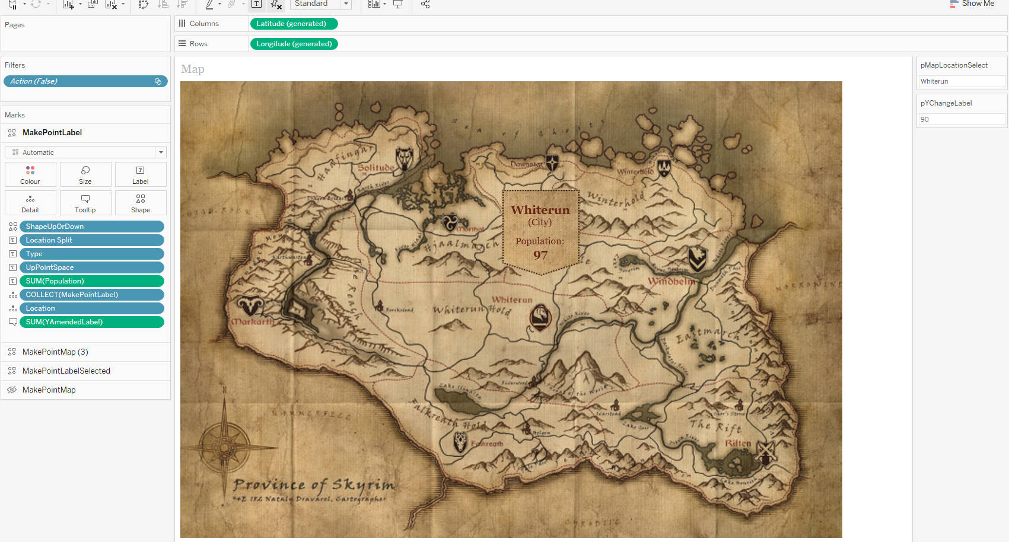Viewport: 1009px width, 542px height.
Task: Select the Latitude (generated) pill in Columns
Action: coord(294,24)
